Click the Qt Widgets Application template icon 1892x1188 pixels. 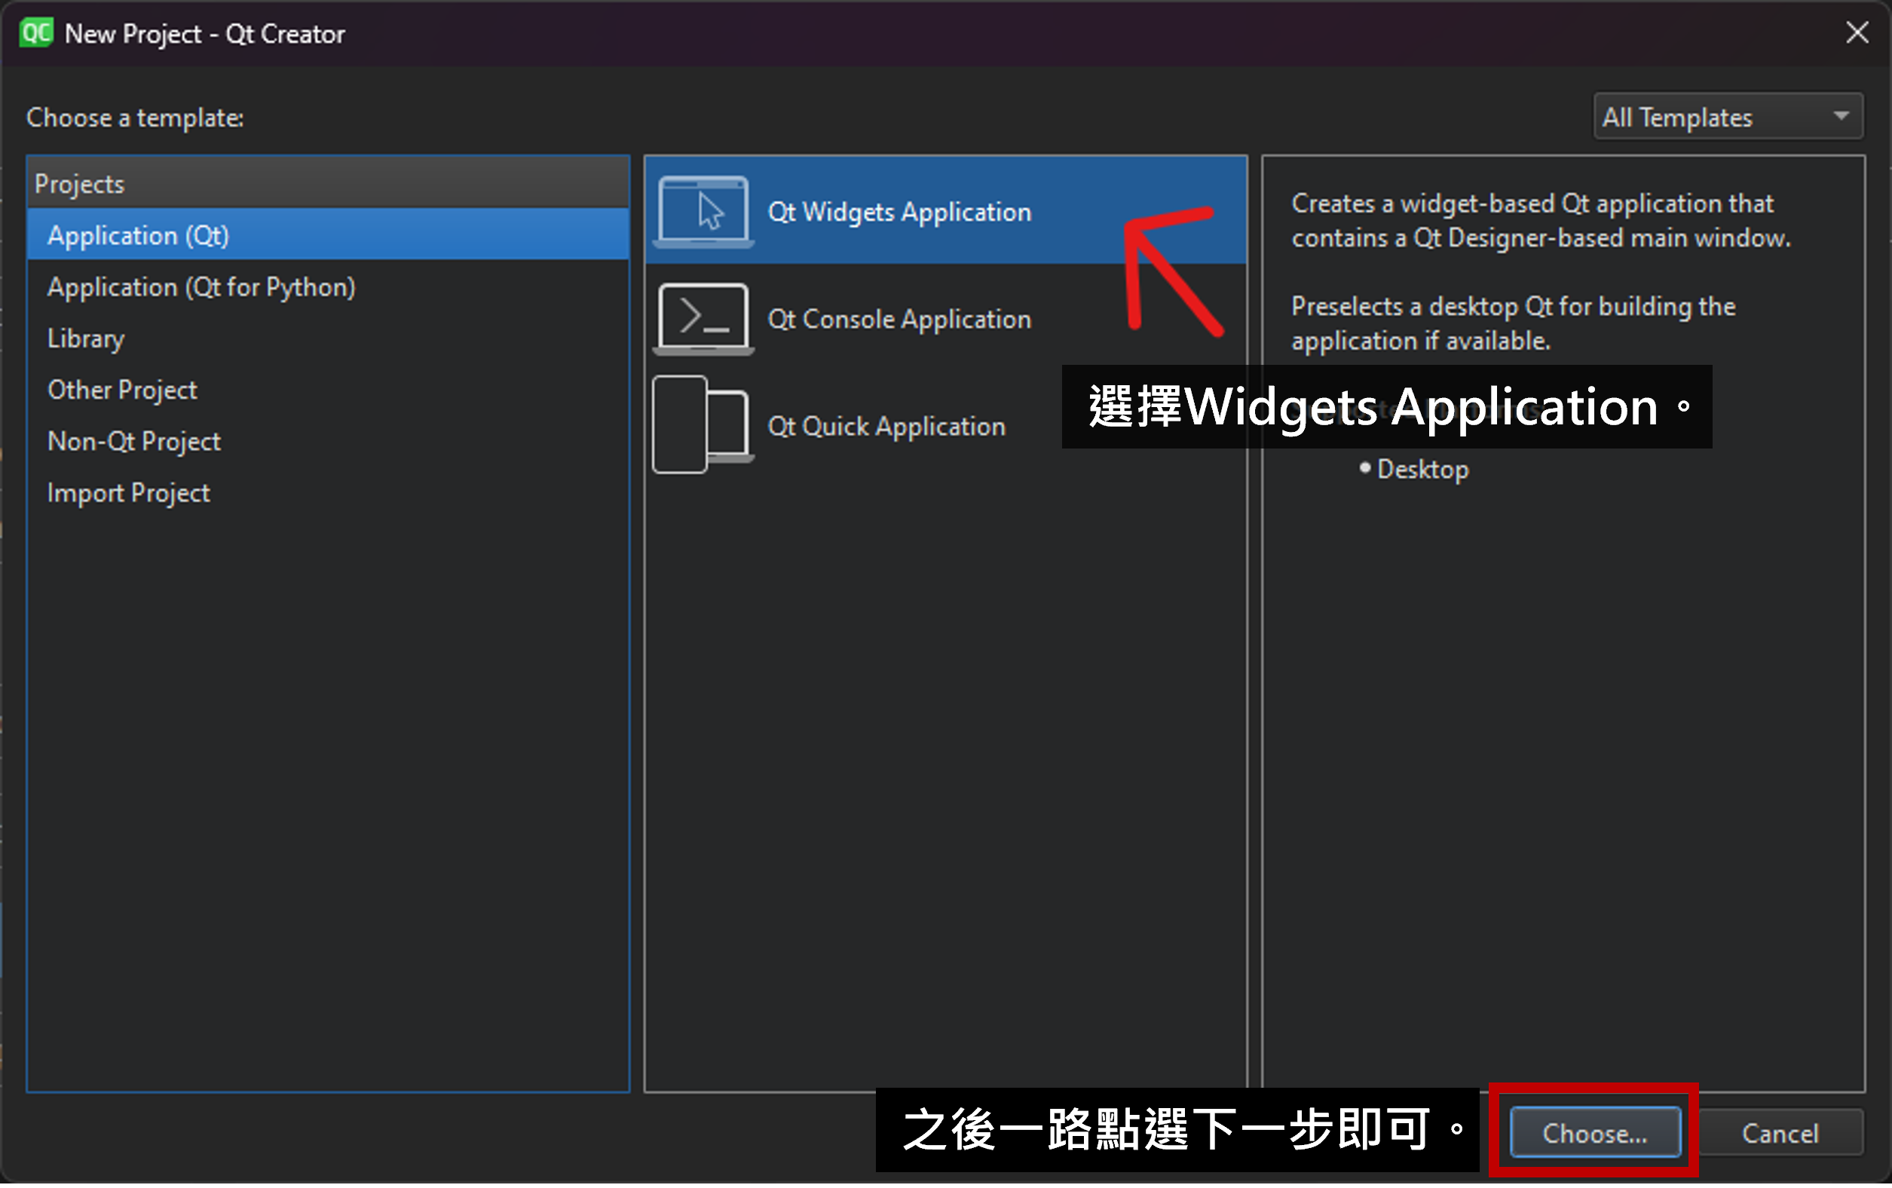pos(703,213)
